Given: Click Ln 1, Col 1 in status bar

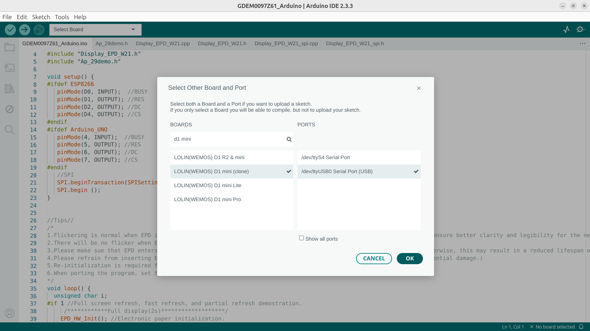Looking at the screenshot, I should (513, 327).
